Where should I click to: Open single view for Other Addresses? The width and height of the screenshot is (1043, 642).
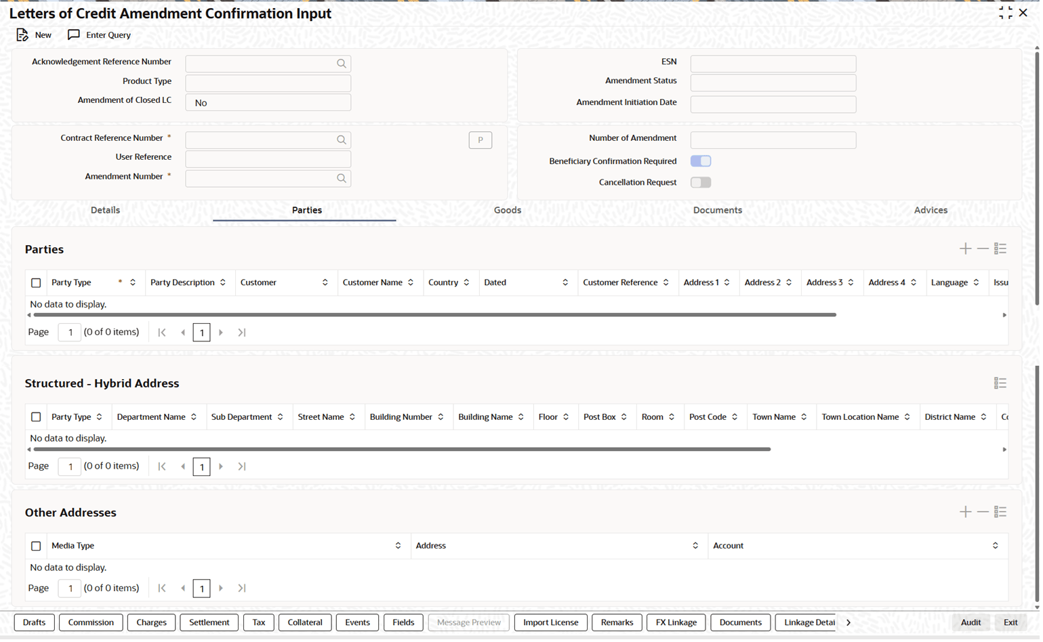(1000, 512)
